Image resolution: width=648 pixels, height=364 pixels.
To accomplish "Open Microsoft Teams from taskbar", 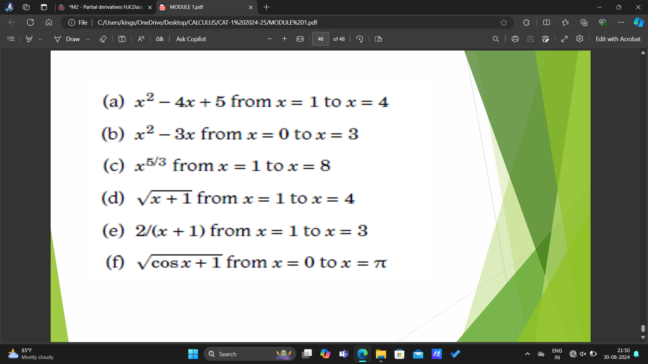I will click(344, 354).
